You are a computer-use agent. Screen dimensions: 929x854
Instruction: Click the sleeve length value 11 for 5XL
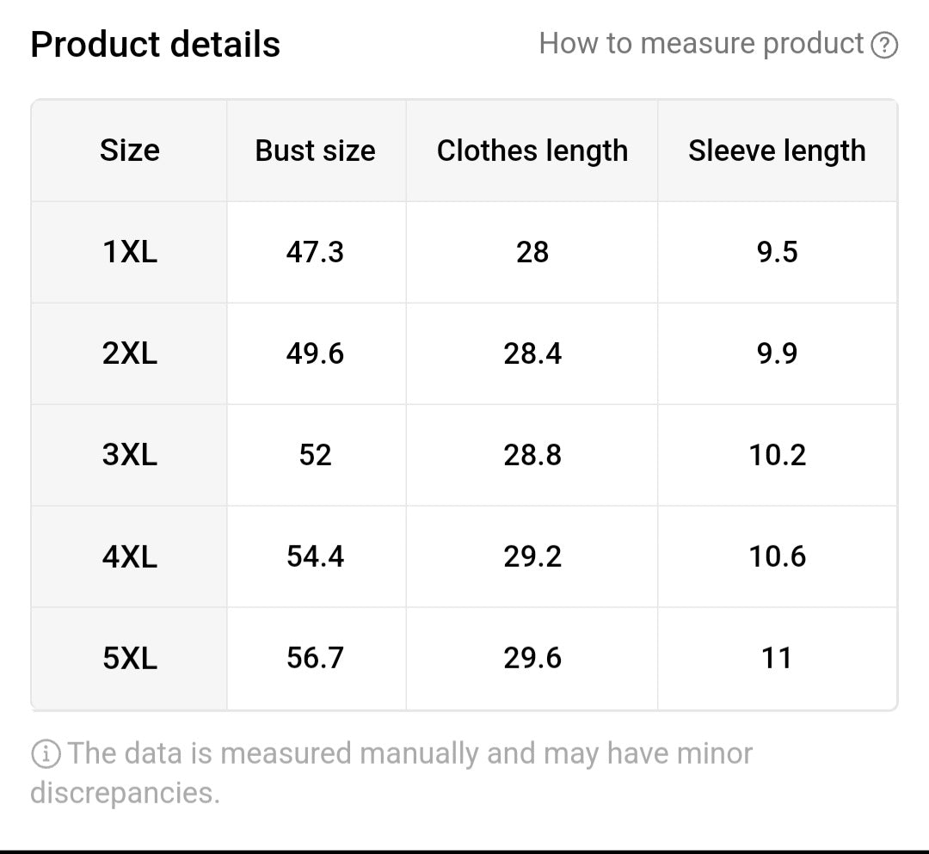[x=778, y=658]
